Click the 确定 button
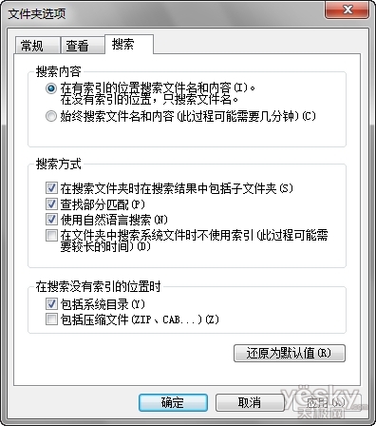 pos(173,402)
